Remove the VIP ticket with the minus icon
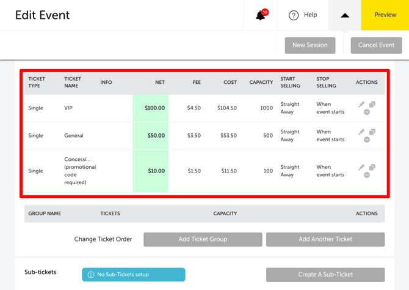This screenshot has height=290, width=409. pos(367,112)
